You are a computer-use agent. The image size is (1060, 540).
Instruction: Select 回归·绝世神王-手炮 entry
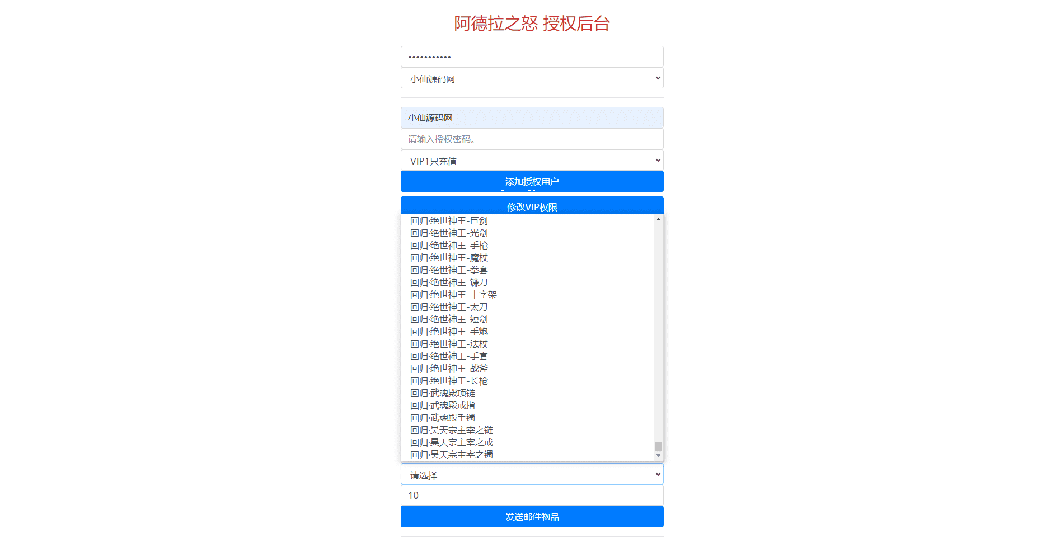[x=527, y=332]
